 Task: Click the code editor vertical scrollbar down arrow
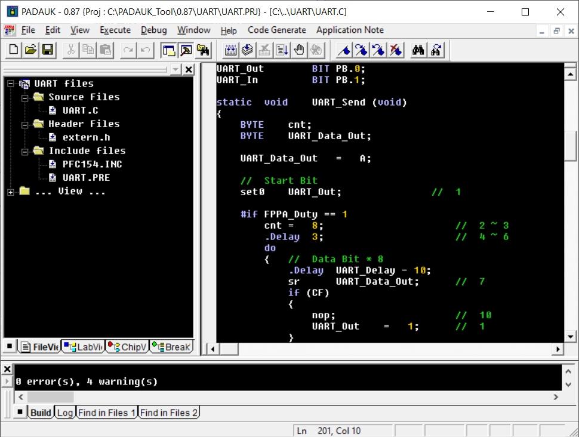[569, 336]
